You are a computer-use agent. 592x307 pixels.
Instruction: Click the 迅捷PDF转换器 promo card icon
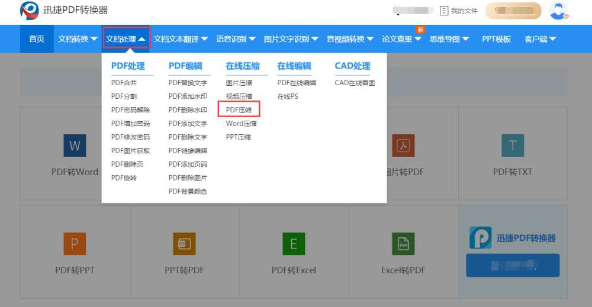pyautogui.click(x=480, y=238)
